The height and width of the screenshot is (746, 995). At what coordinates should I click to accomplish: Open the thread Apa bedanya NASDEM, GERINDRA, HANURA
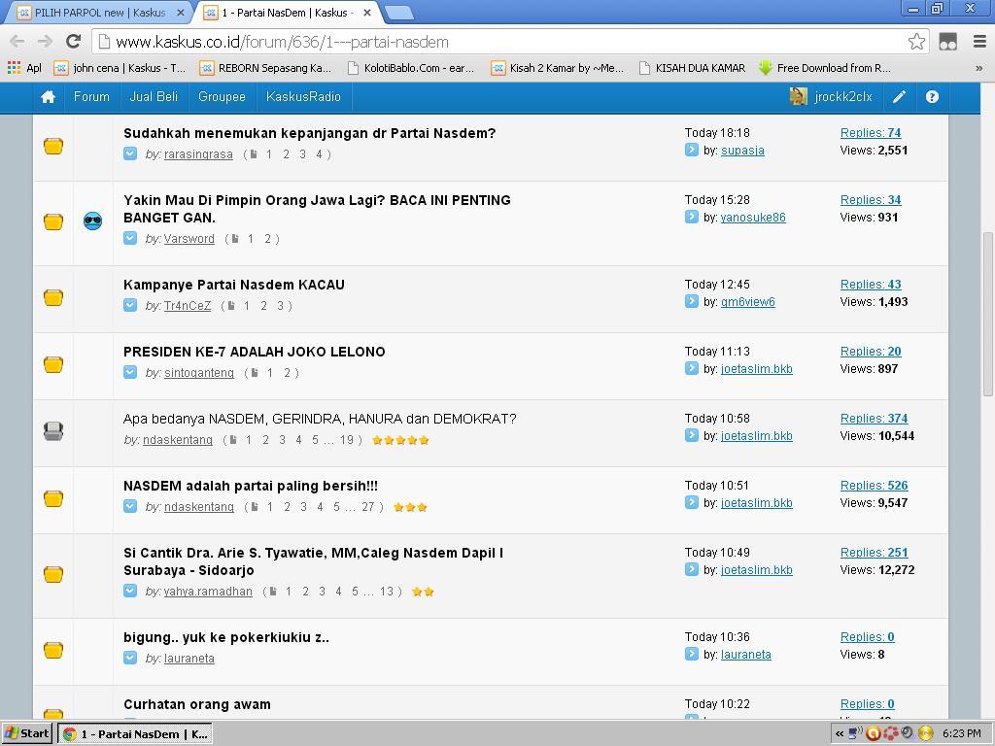click(320, 419)
